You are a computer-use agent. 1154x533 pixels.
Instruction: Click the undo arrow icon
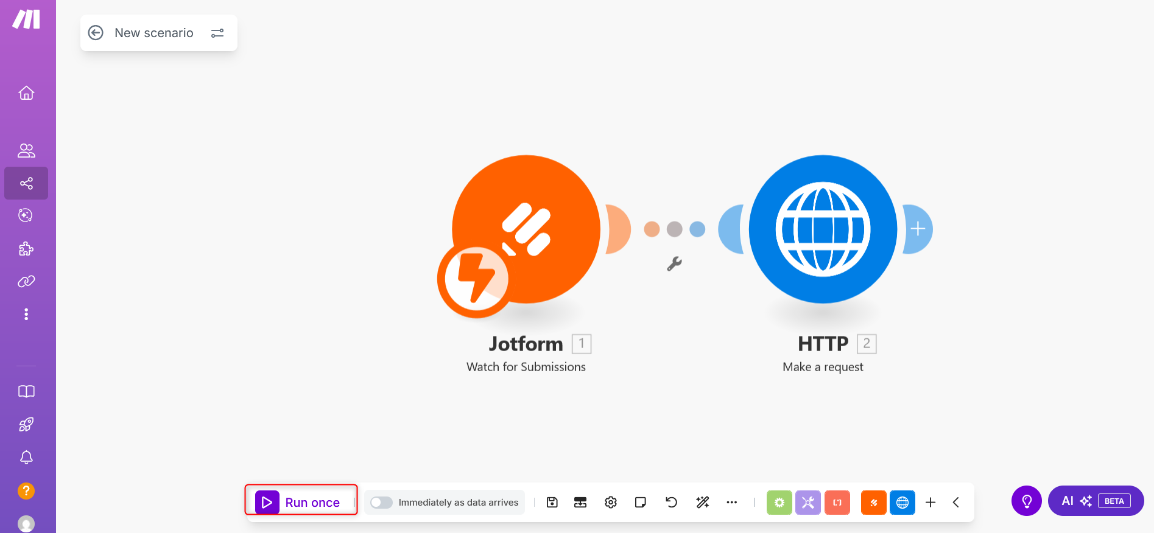pyautogui.click(x=671, y=502)
